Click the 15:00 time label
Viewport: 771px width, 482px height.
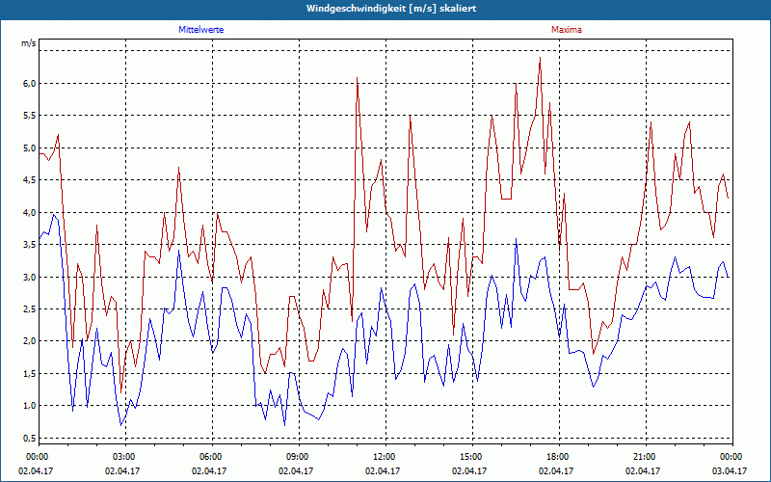pos(469,457)
